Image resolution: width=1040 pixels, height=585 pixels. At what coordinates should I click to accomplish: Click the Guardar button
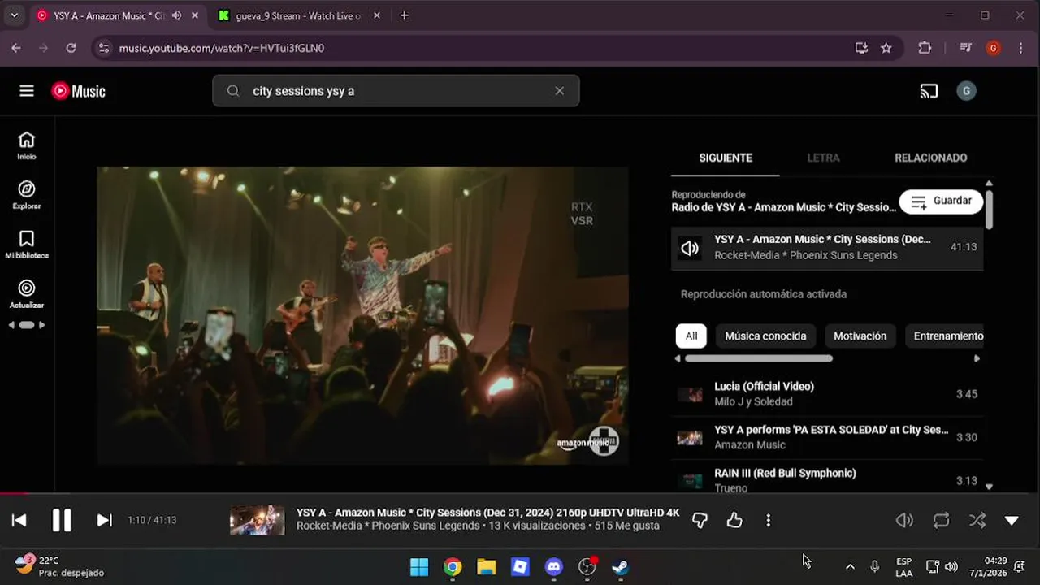[x=941, y=201]
